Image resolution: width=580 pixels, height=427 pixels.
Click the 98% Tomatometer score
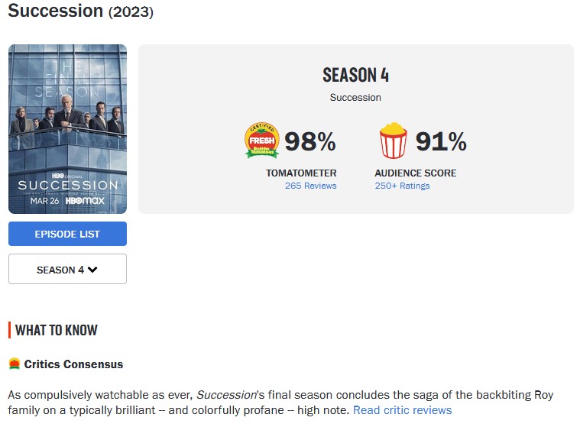coord(310,141)
